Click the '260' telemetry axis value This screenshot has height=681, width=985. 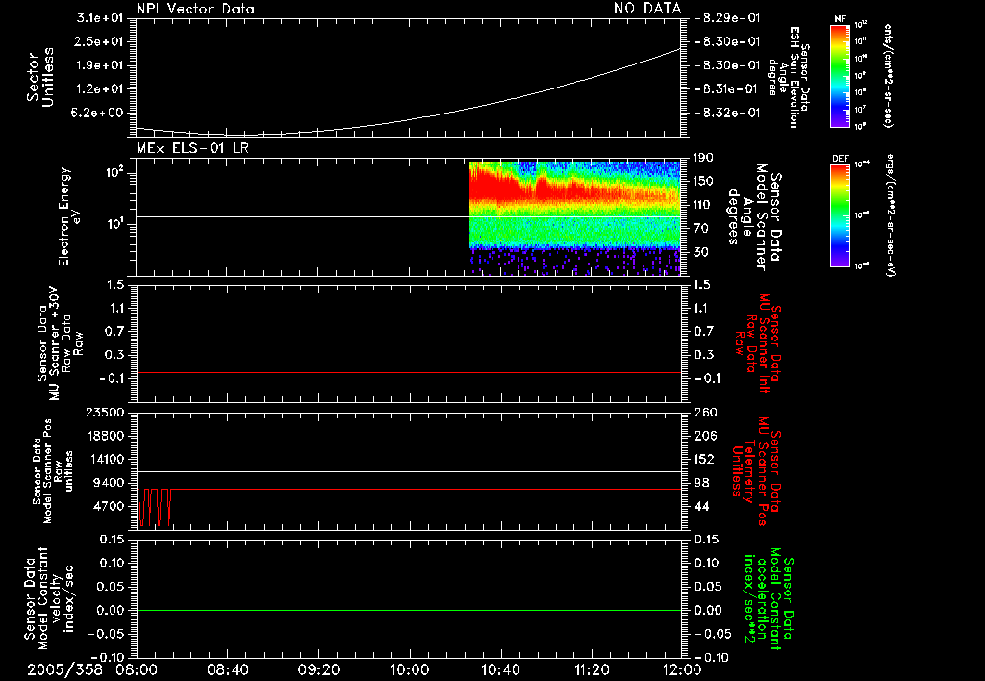pos(705,412)
